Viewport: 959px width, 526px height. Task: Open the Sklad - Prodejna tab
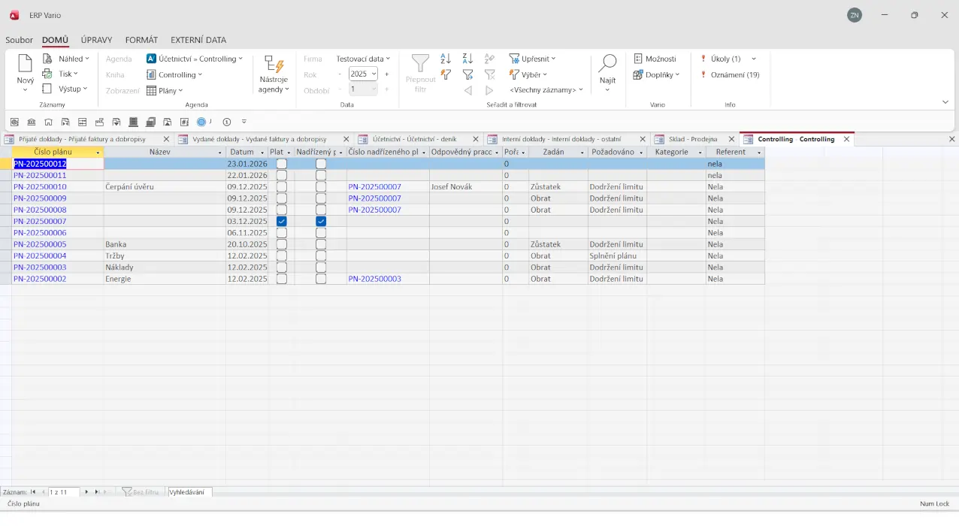(692, 139)
